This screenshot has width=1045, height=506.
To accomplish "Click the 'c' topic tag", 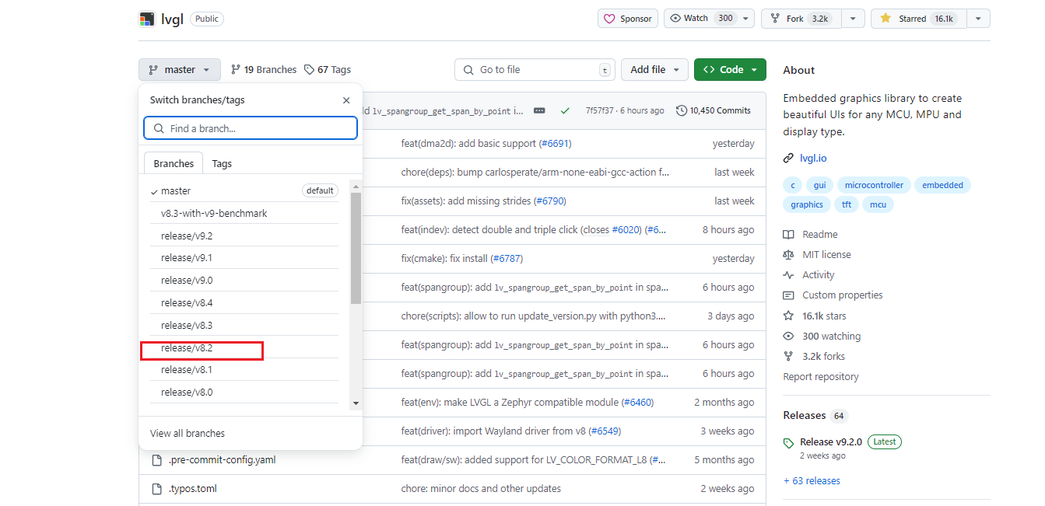I will 793,185.
